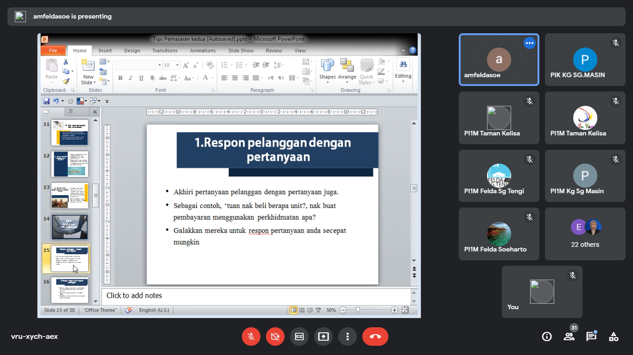The height and width of the screenshot is (355, 633).
Task: Click the present now screen icon
Action: pos(323,337)
